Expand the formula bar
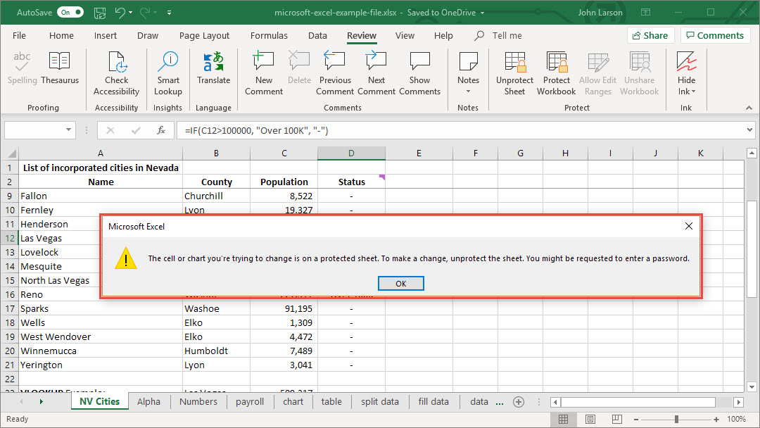 pos(748,130)
